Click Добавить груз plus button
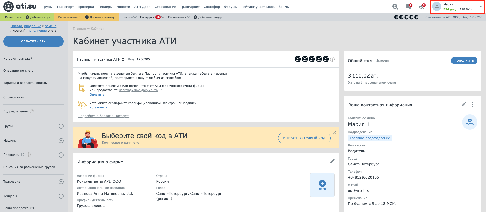 pos(38,17)
